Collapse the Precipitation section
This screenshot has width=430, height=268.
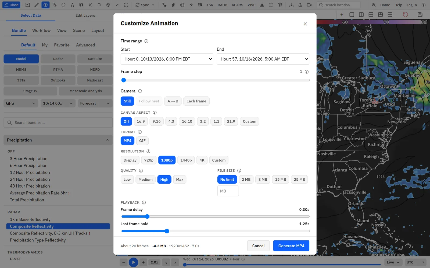coord(58,140)
